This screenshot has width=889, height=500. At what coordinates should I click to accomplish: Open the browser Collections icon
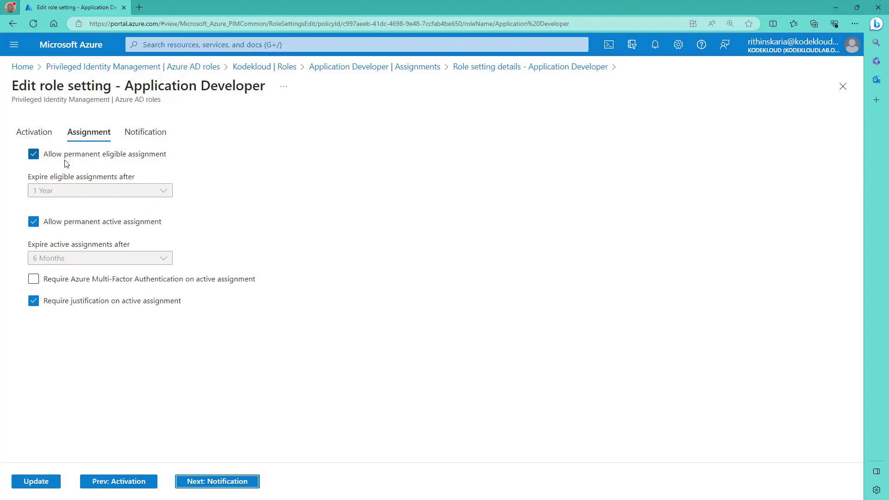(x=814, y=24)
